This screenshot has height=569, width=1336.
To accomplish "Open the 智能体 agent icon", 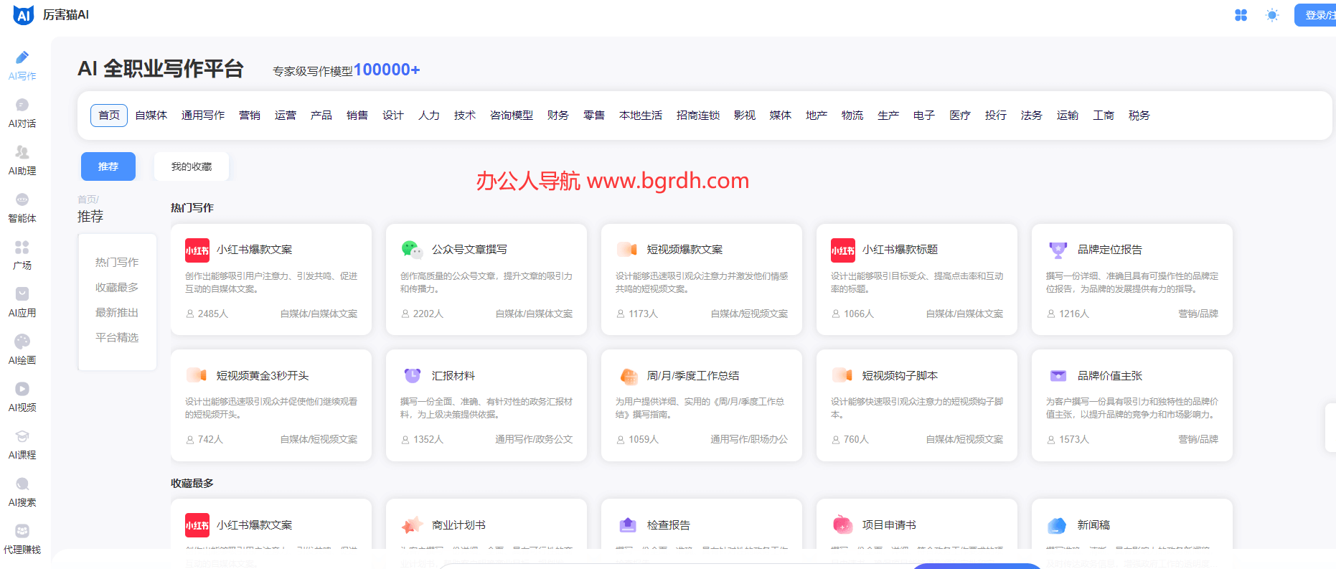I will (x=22, y=200).
